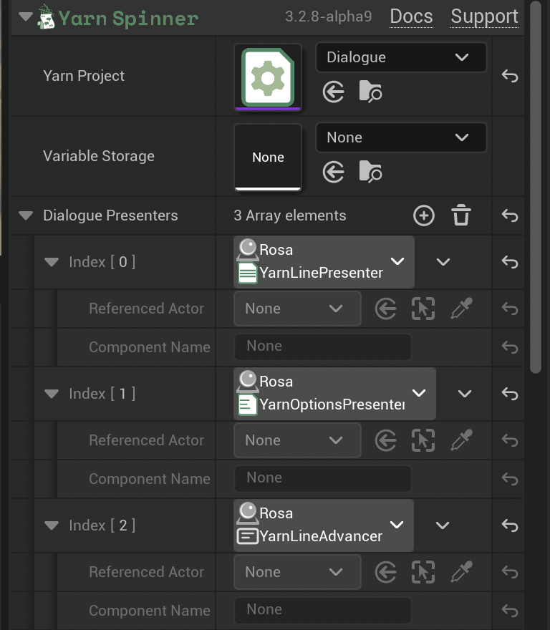Viewport: 550px width, 630px height.
Task: Reset Dialogue Presenters to default
Action: pos(509,215)
